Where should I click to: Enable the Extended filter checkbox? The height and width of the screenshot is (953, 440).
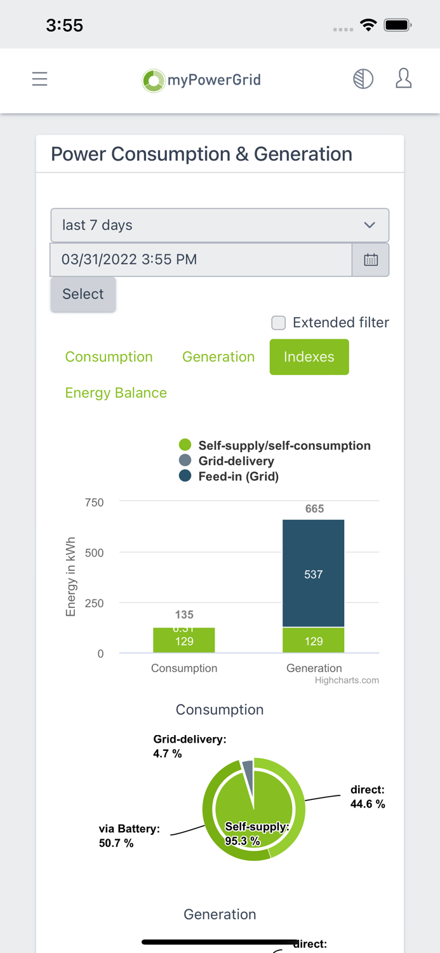[278, 323]
